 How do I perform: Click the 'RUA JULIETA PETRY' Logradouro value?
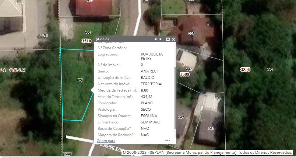pos(152,56)
